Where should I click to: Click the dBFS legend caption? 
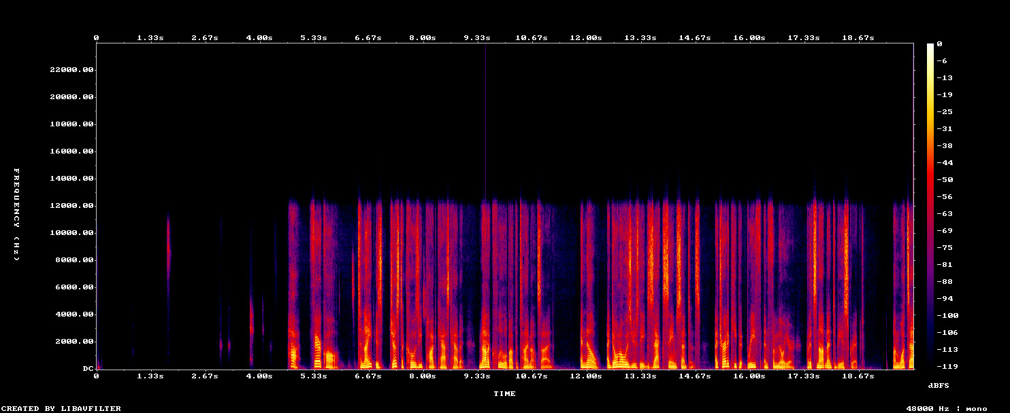(939, 385)
